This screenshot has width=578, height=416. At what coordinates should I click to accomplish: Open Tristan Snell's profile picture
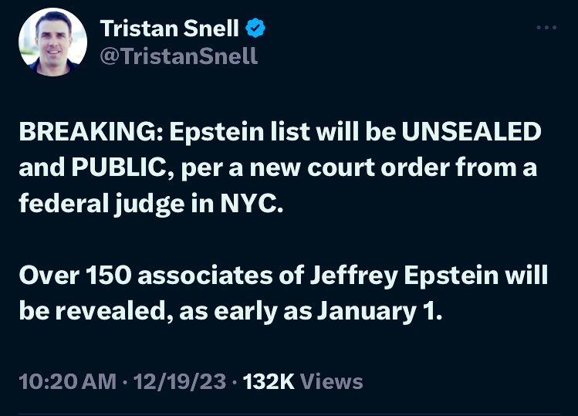(x=52, y=44)
